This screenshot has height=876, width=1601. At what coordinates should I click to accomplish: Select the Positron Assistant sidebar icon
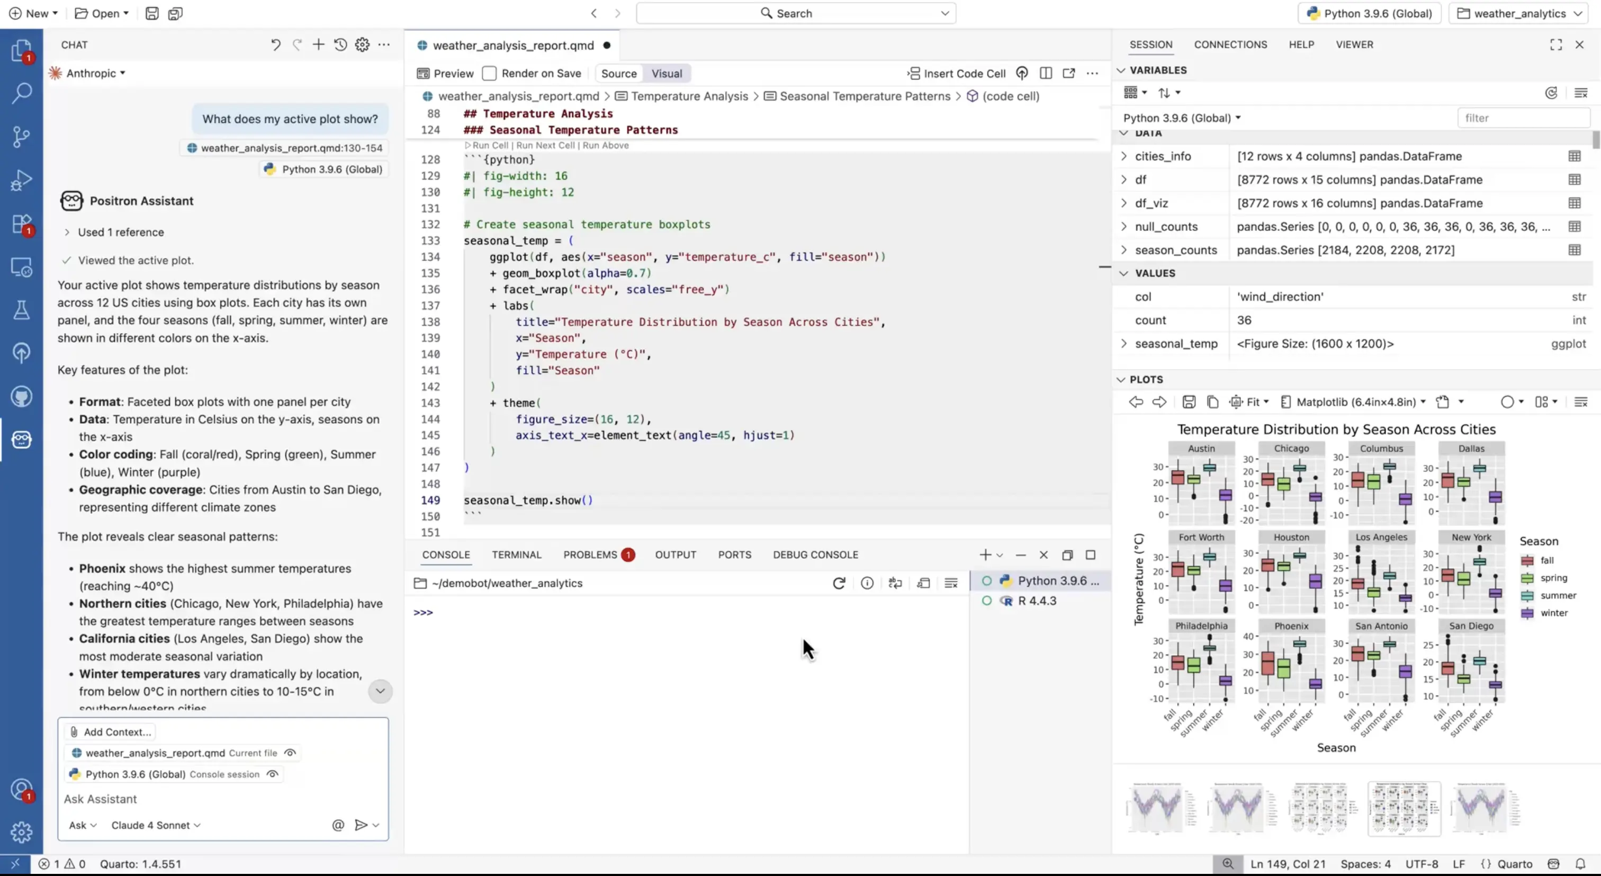21,440
